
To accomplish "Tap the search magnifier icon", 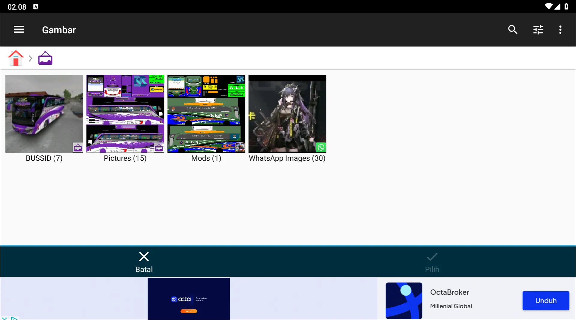I will [512, 29].
